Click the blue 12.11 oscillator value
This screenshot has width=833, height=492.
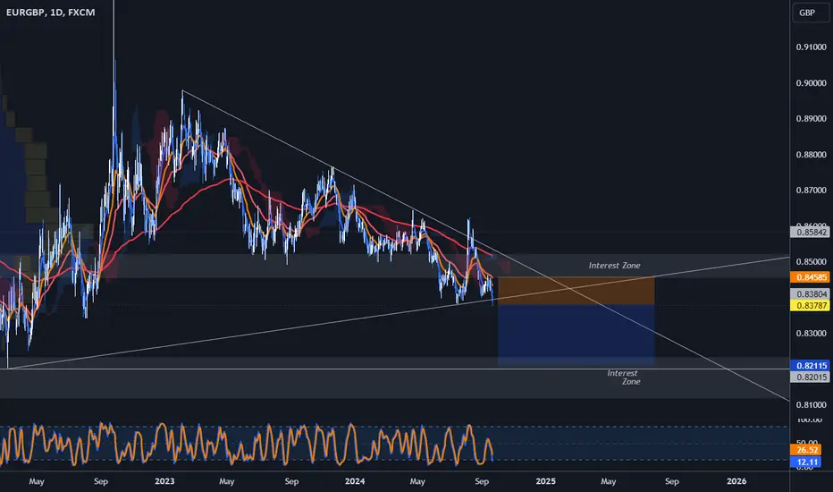point(806,462)
